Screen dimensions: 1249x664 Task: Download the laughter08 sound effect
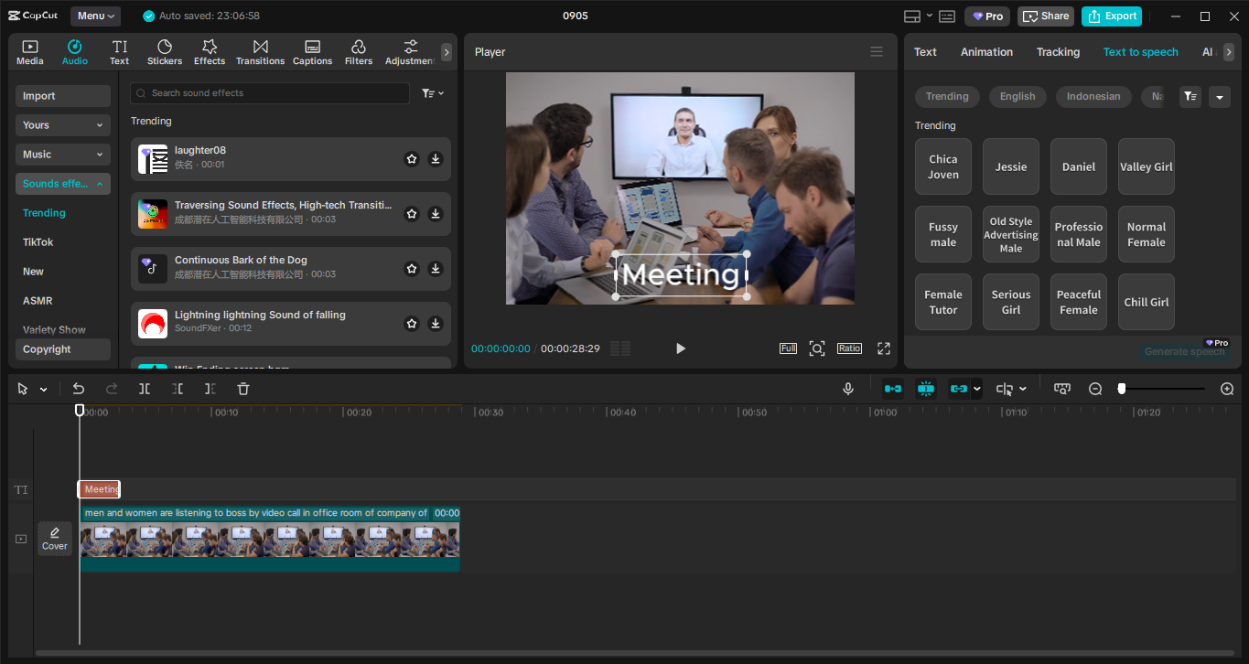click(435, 158)
